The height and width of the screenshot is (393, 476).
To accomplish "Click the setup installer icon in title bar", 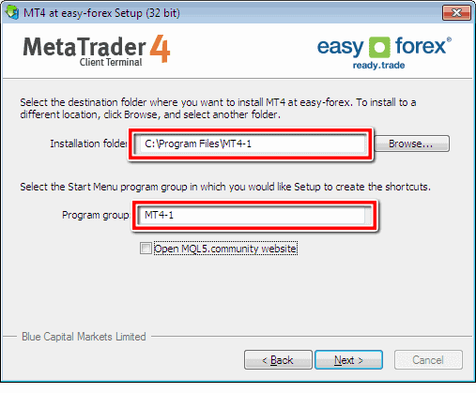I will click(12, 12).
